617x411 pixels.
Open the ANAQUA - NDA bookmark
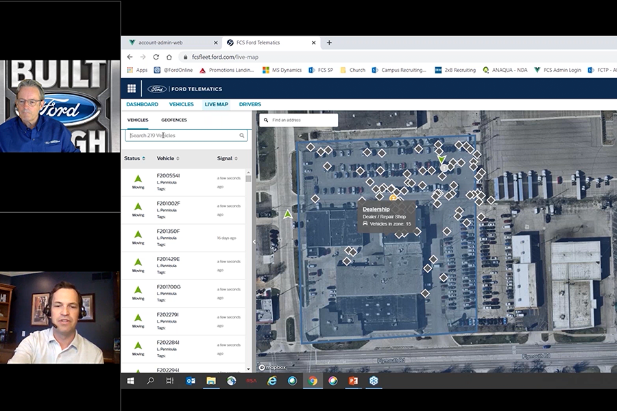[x=505, y=70]
